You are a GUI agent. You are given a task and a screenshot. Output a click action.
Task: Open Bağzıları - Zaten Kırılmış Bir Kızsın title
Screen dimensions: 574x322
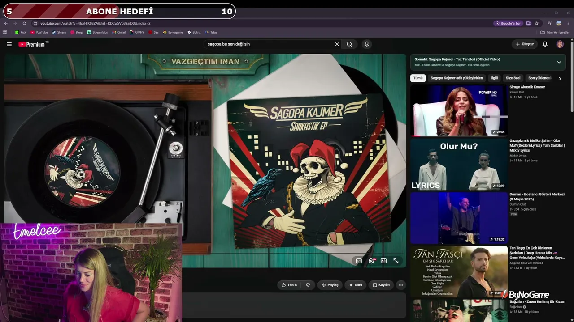537,302
